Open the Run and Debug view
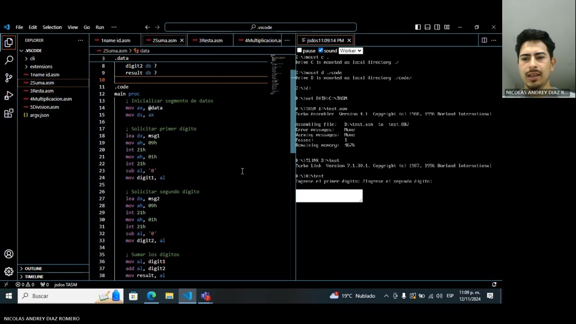 pos(9,95)
